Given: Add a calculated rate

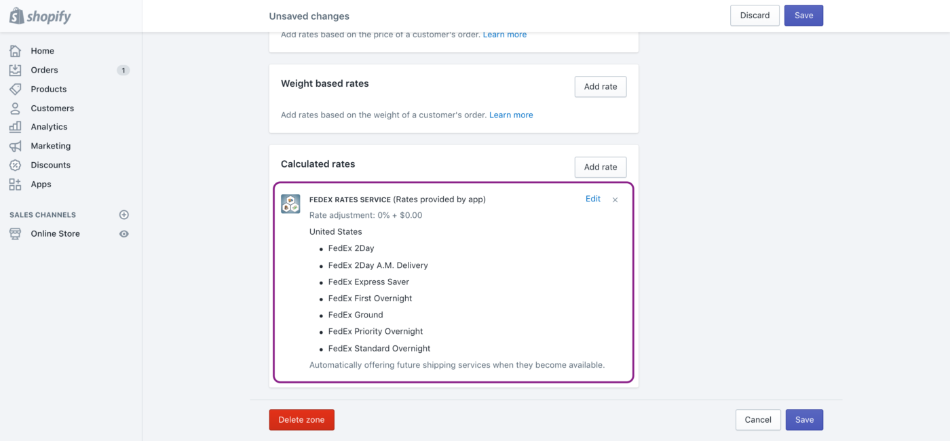Looking at the screenshot, I should click(600, 167).
